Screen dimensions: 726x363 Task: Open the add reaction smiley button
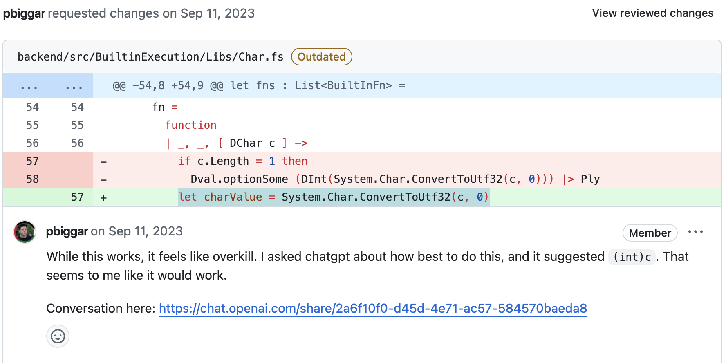click(58, 336)
